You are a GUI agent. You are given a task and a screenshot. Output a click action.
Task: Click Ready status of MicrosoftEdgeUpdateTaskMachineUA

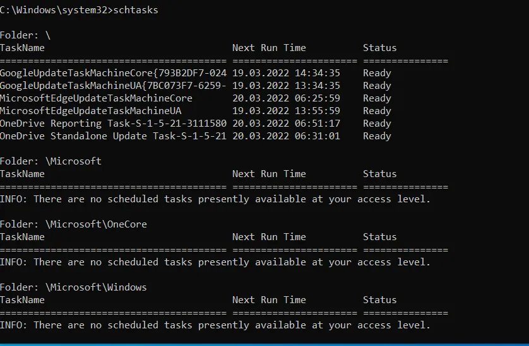(x=377, y=111)
